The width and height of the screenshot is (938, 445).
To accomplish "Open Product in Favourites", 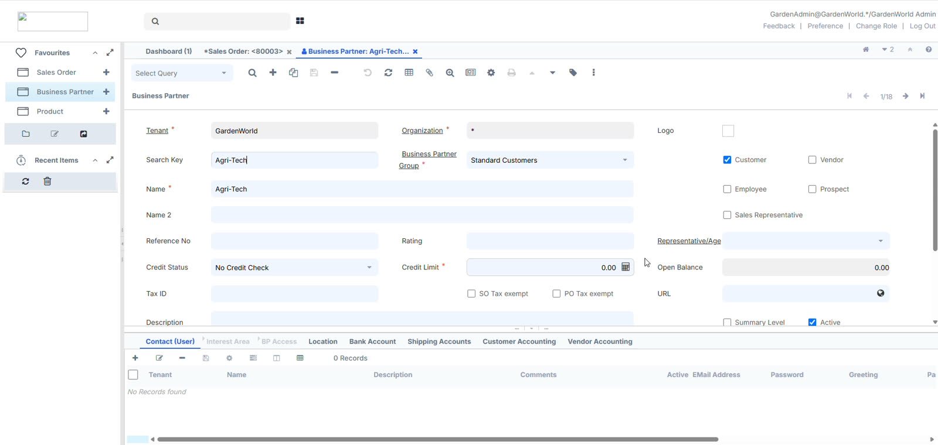I will point(50,111).
